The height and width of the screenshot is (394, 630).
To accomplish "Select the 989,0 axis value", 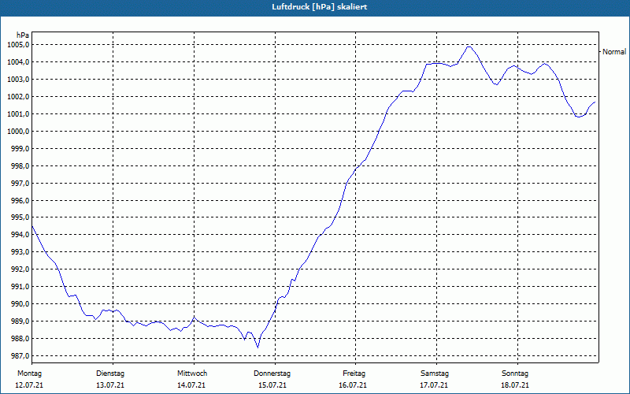I will pos(20,321).
